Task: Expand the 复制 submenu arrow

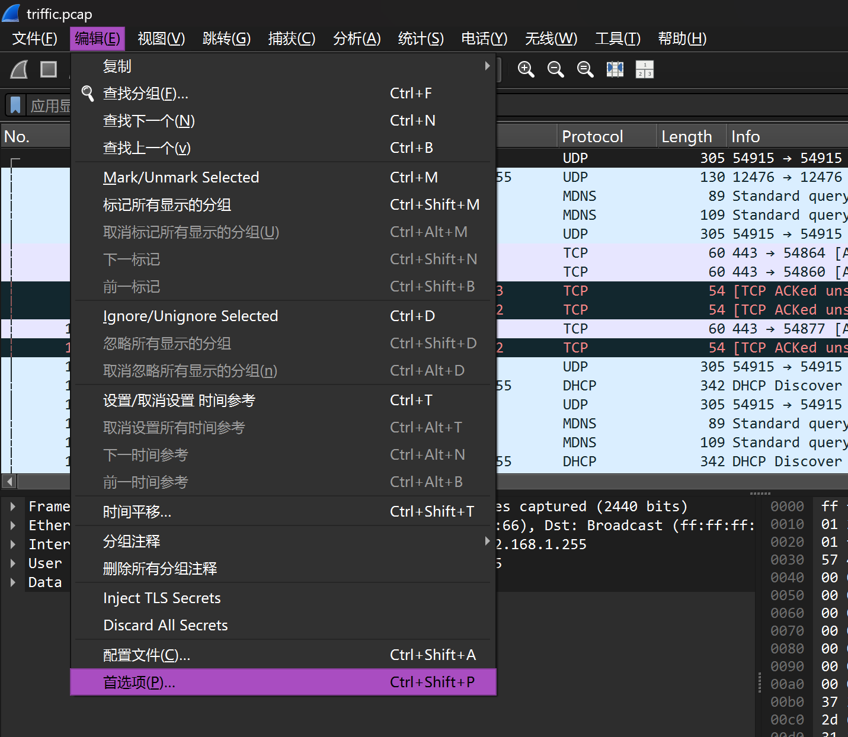Action: pyautogui.click(x=487, y=66)
